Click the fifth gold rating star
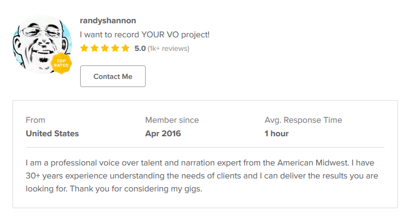The height and width of the screenshot is (219, 405). (x=126, y=48)
